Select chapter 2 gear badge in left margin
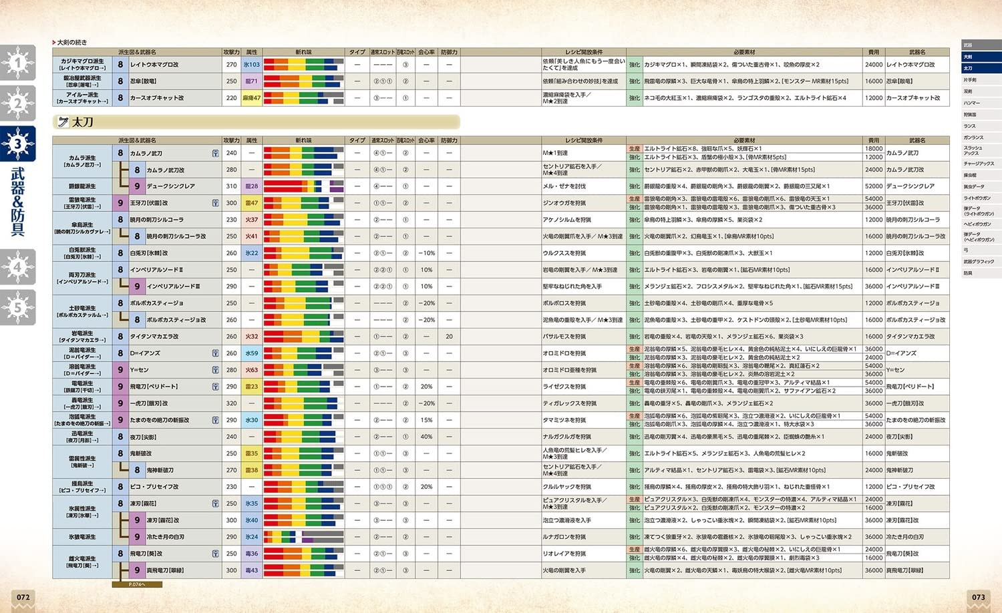 click(17, 104)
